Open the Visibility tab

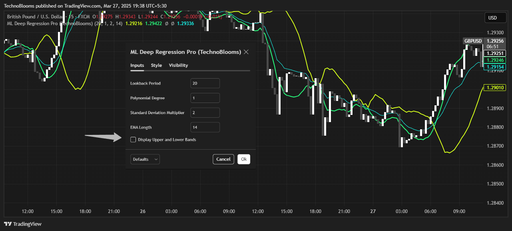tap(178, 65)
